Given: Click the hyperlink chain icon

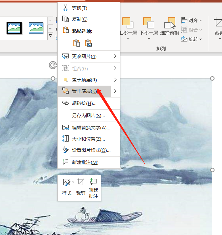Looking at the screenshot, I should [65, 103].
